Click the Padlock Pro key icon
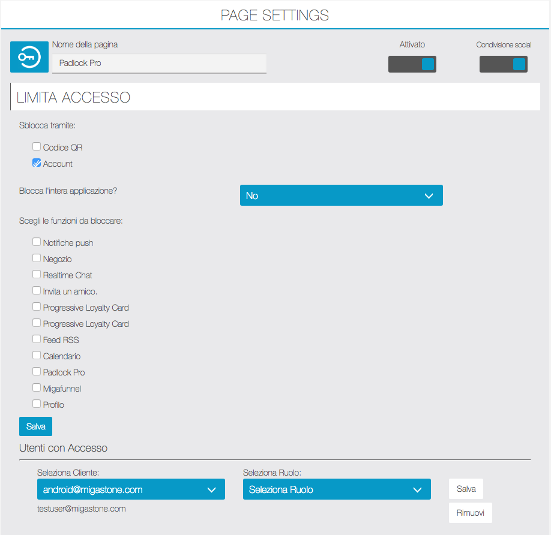 pos(29,57)
